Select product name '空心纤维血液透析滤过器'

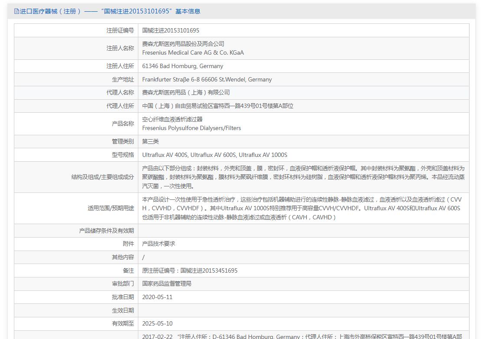click(x=172, y=119)
